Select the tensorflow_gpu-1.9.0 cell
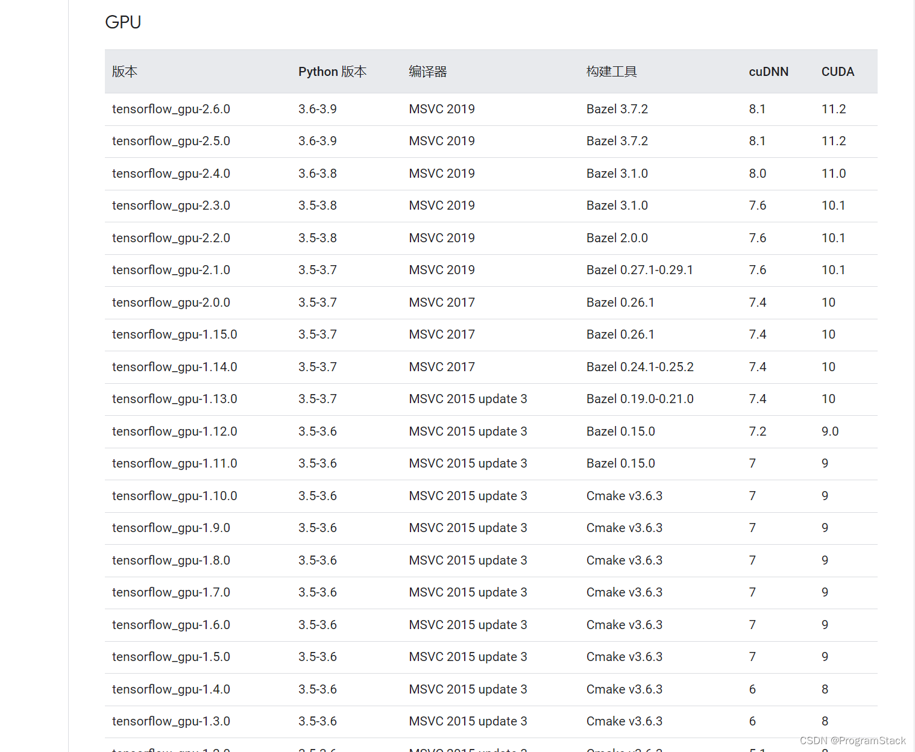The width and height of the screenshot is (915, 752). [x=171, y=528]
